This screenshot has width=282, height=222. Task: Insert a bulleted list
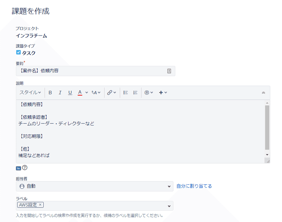125,93
